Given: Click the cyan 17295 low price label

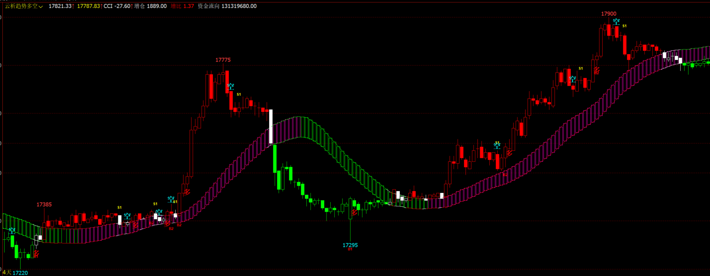Looking at the screenshot, I should tap(350, 245).
